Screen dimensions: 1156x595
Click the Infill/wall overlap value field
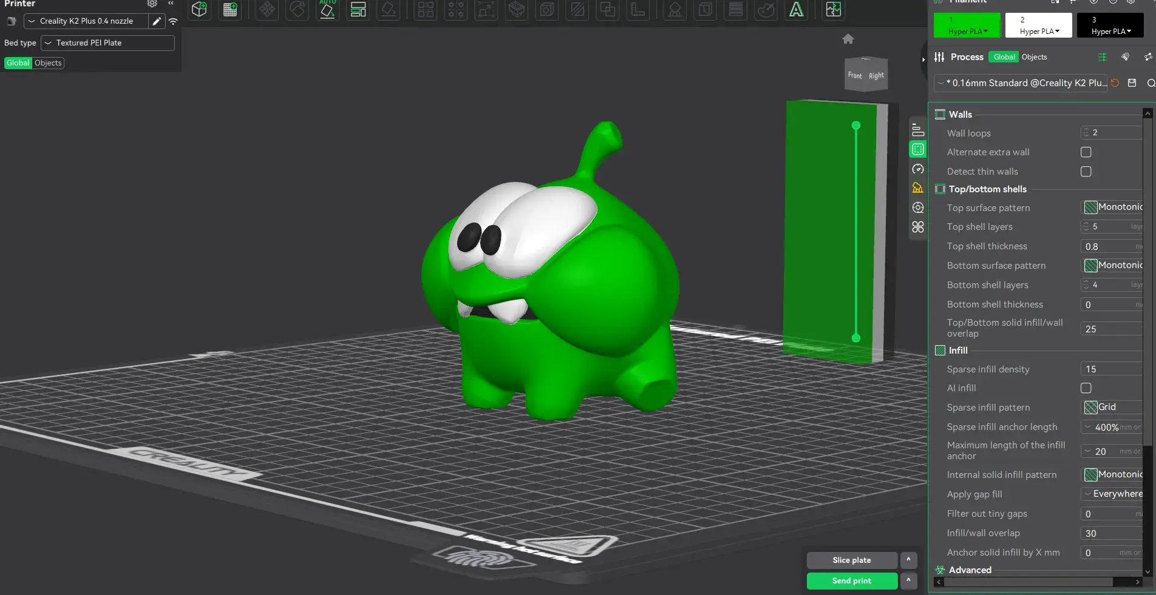click(1113, 533)
